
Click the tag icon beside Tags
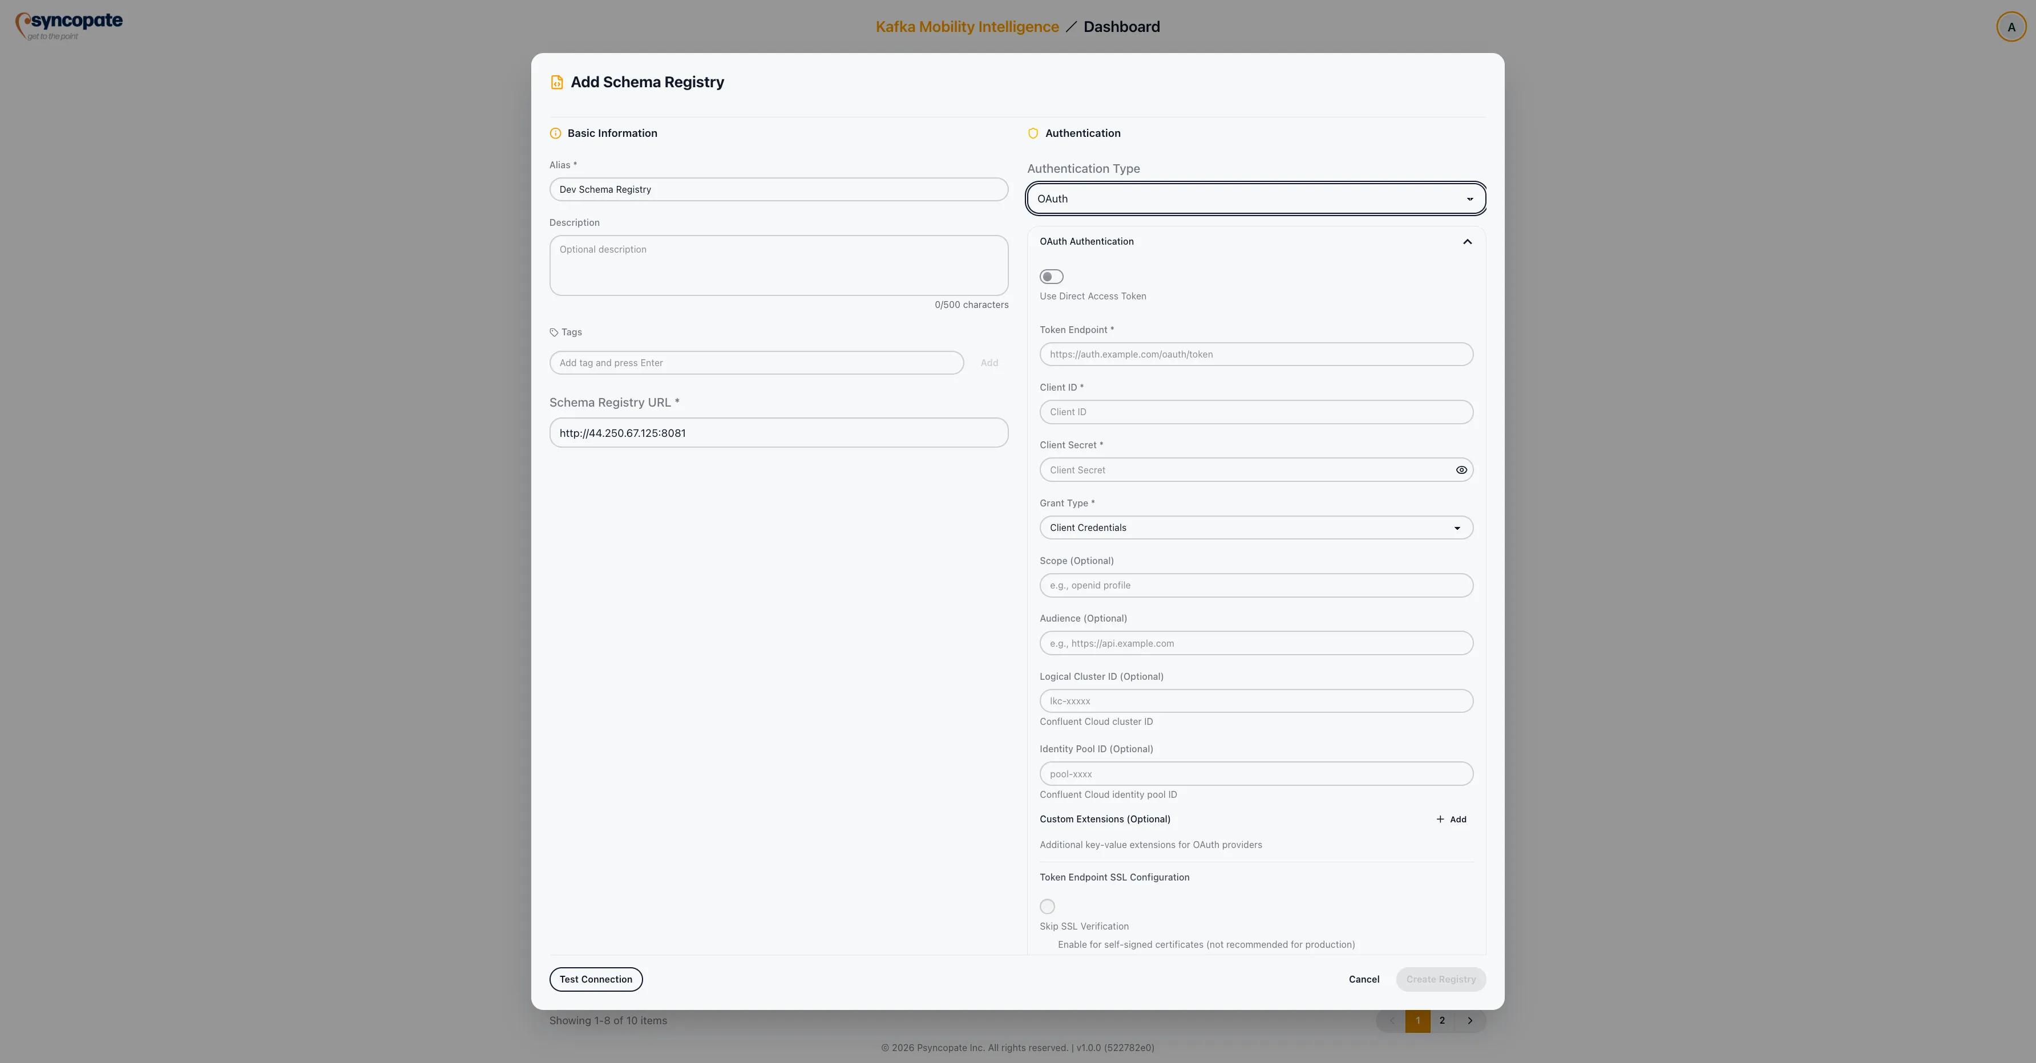(x=554, y=332)
